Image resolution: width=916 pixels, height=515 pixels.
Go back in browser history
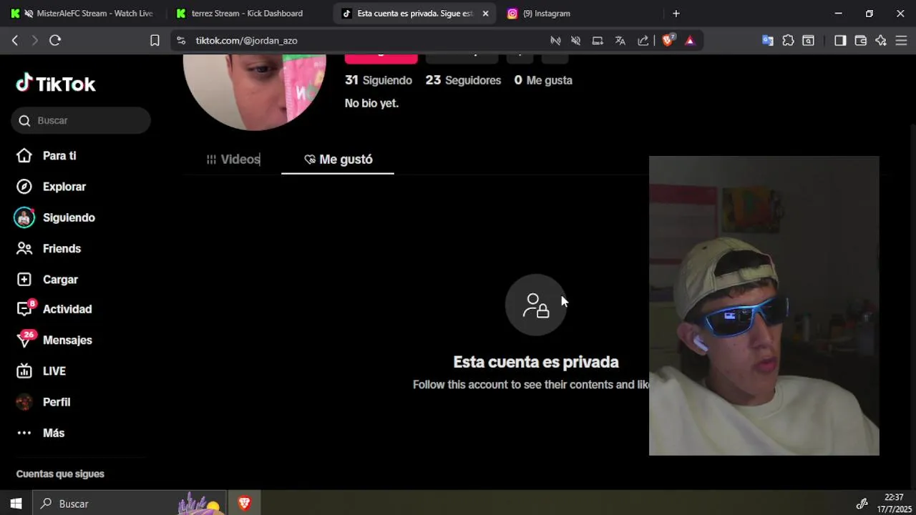(x=15, y=41)
